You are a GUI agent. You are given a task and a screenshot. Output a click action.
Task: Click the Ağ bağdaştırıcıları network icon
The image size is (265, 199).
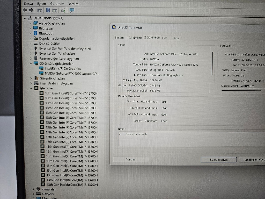click(x=35, y=23)
